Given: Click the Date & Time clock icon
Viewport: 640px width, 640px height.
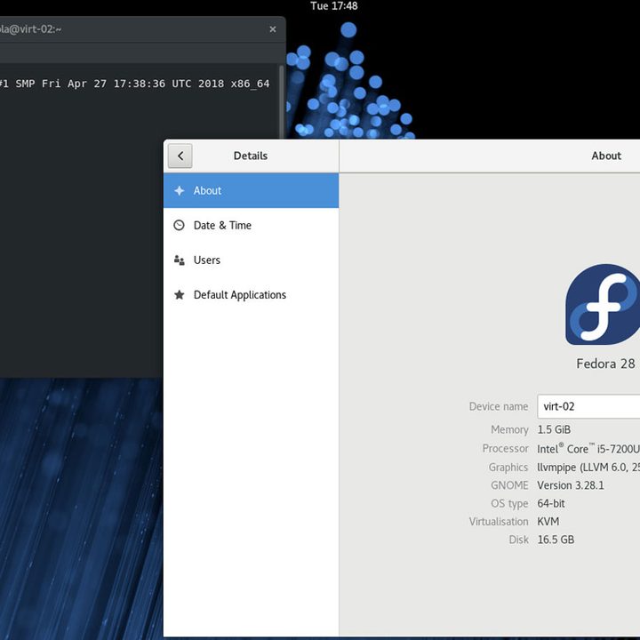Looking at the screenshot, I should [x=179, y=225].
